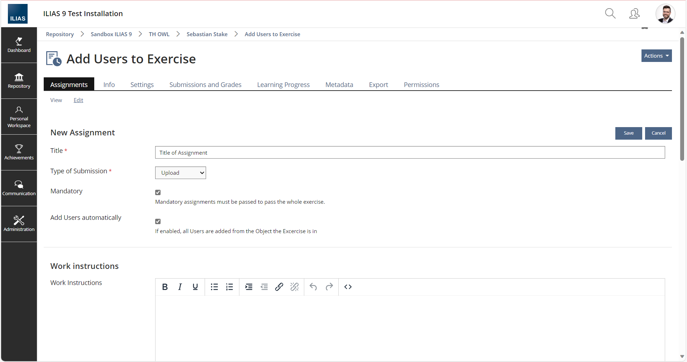Toggle italic text in the editor
This screenshot has width=687, height=362.
[x=180, y=287]
